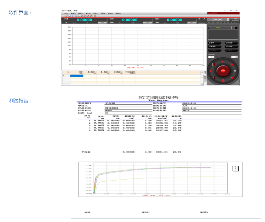The image size is (265, 222).
Task: Click the return position input field
Action: point(211,57)
